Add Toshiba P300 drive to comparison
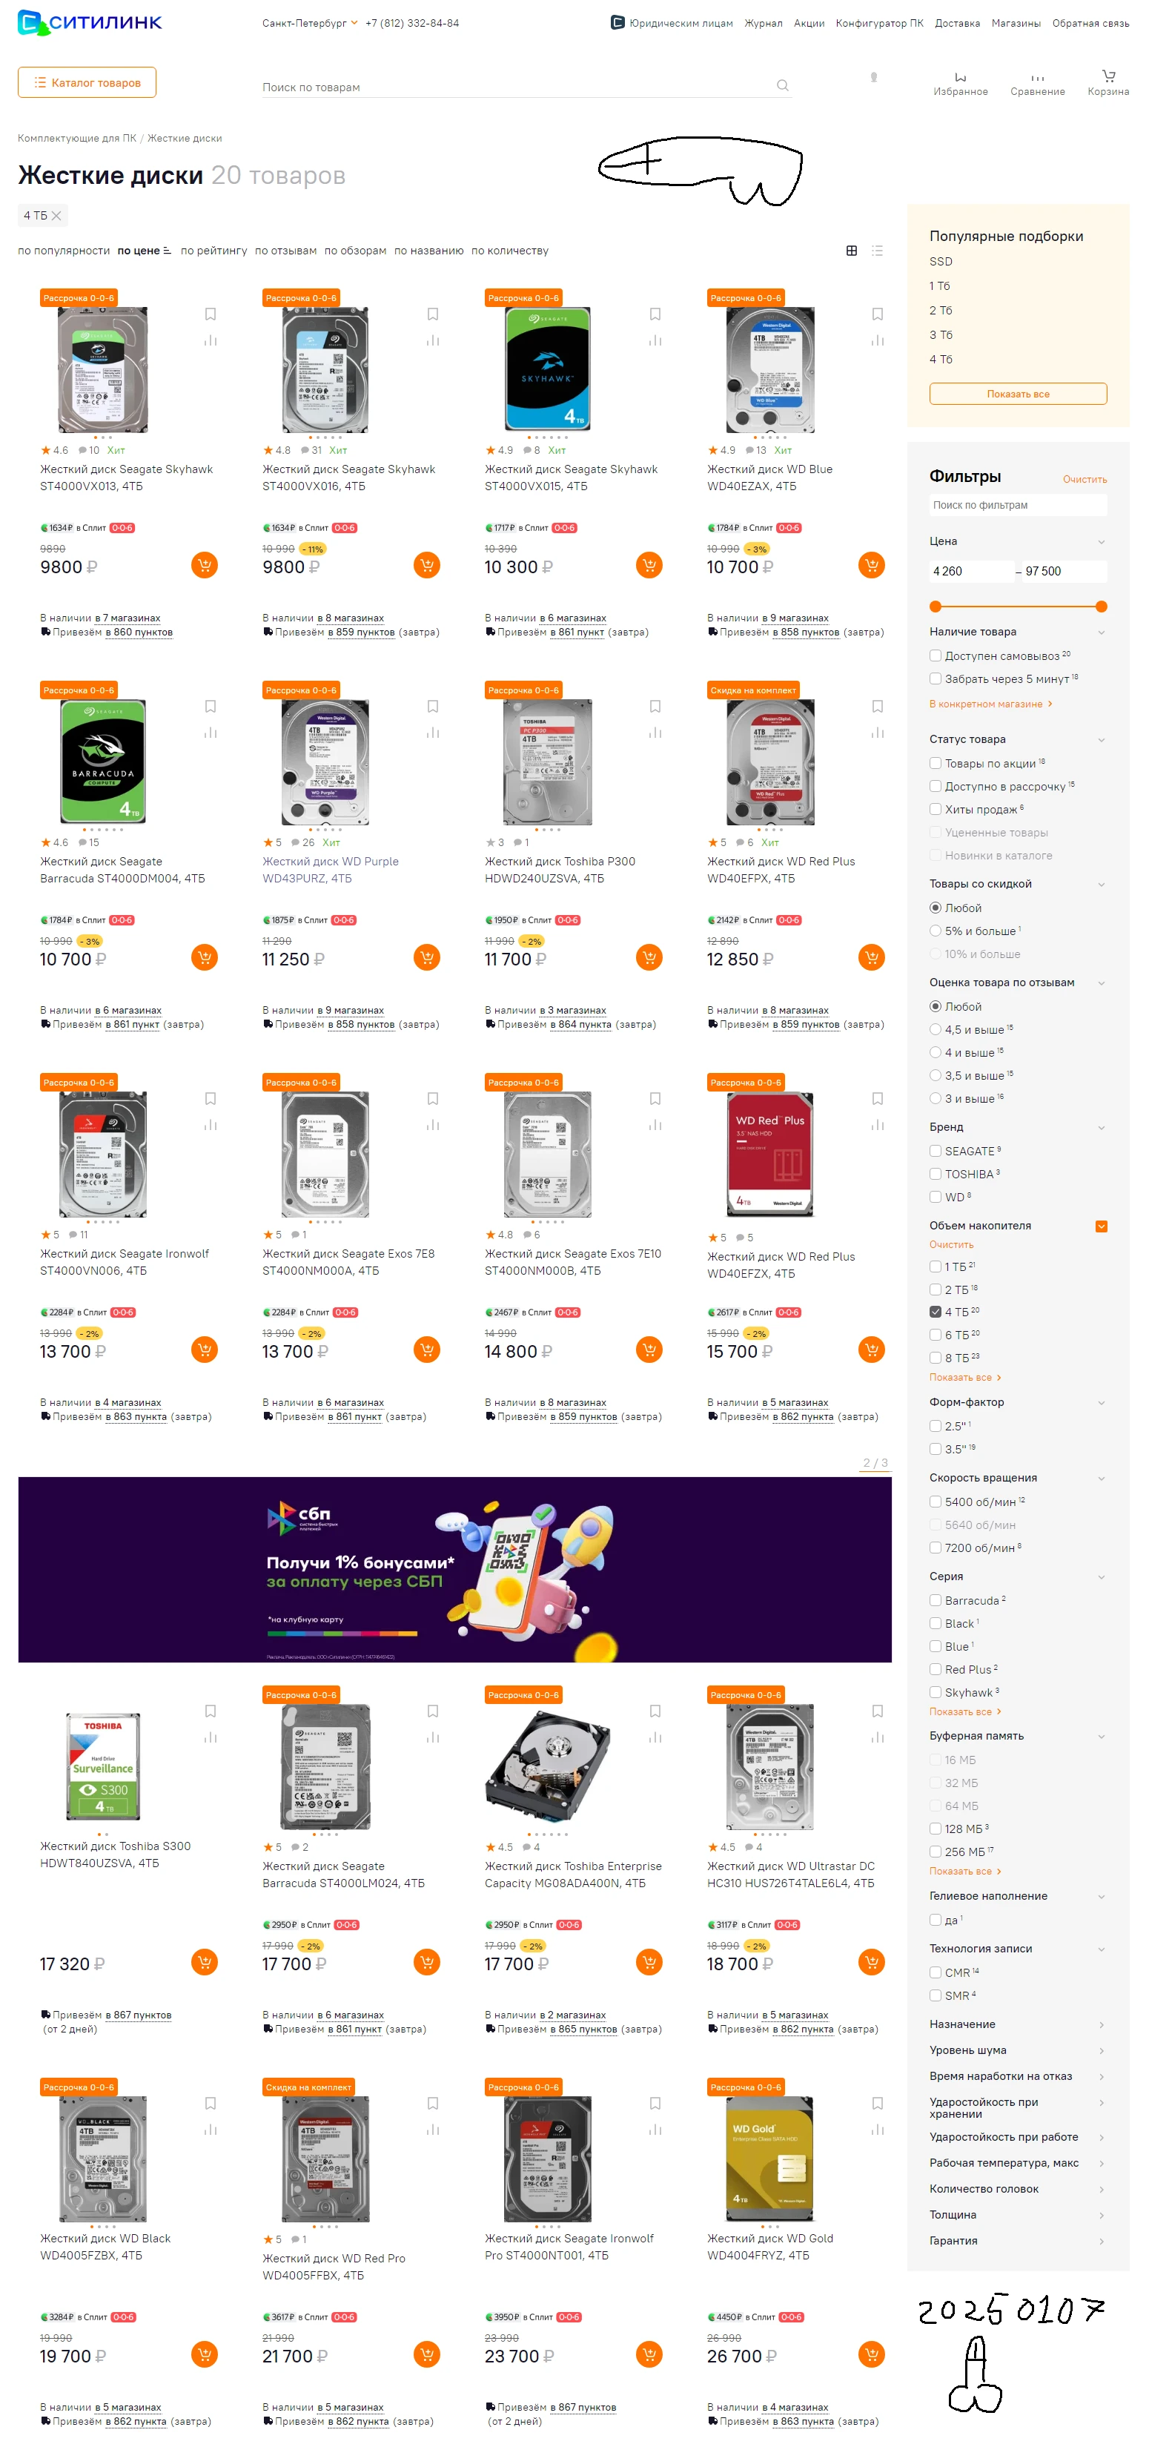 coord(655,733)
